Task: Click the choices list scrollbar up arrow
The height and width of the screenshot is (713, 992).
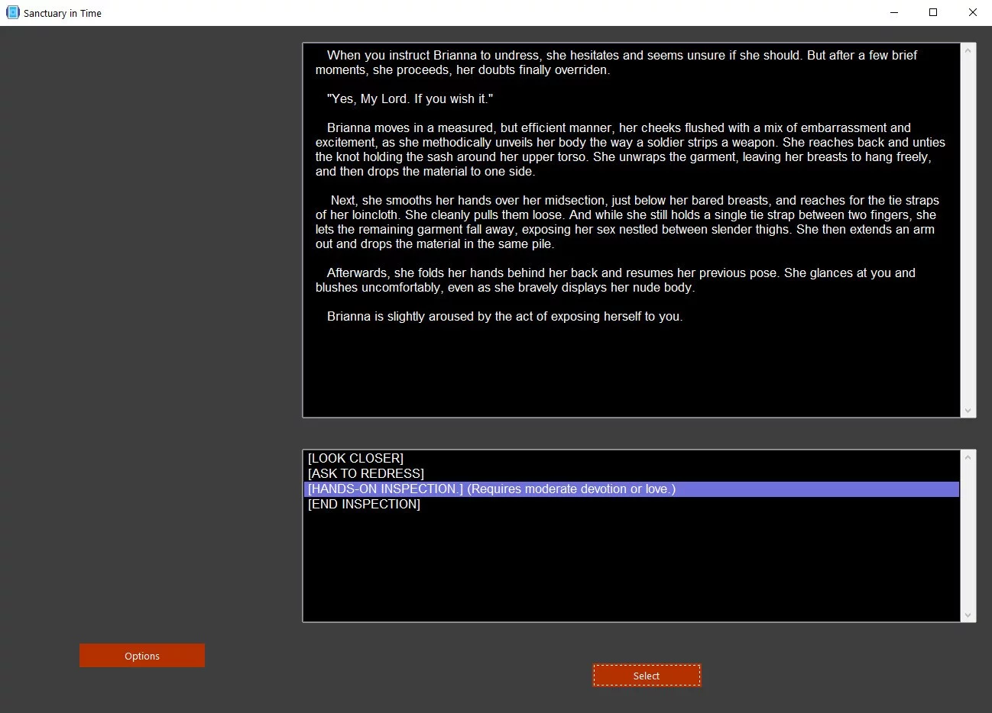Action: (x=968, y=457)
